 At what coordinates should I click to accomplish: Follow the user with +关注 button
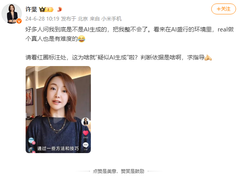click(223, 9)
